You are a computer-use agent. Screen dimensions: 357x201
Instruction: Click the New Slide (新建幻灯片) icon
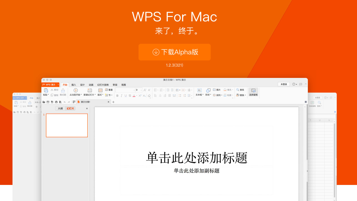pyautogui.click(x=90, y=90)
